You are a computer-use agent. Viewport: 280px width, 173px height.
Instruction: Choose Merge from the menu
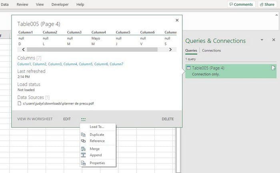click(x=98, y=149)
